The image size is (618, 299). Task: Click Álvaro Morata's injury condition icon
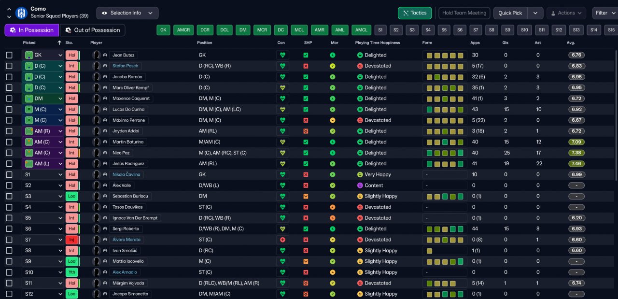point(282,240)
